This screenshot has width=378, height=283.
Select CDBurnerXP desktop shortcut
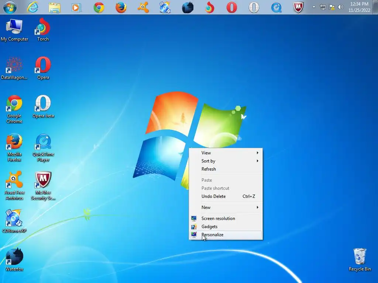(x=14, y=221)
